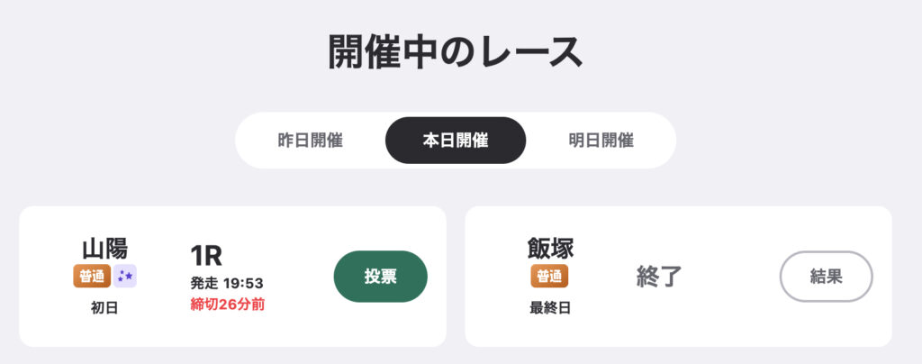Click the 飯塚 venue name
The width and height of the screenshot is (922, 364).
click(x=550, y=248)
